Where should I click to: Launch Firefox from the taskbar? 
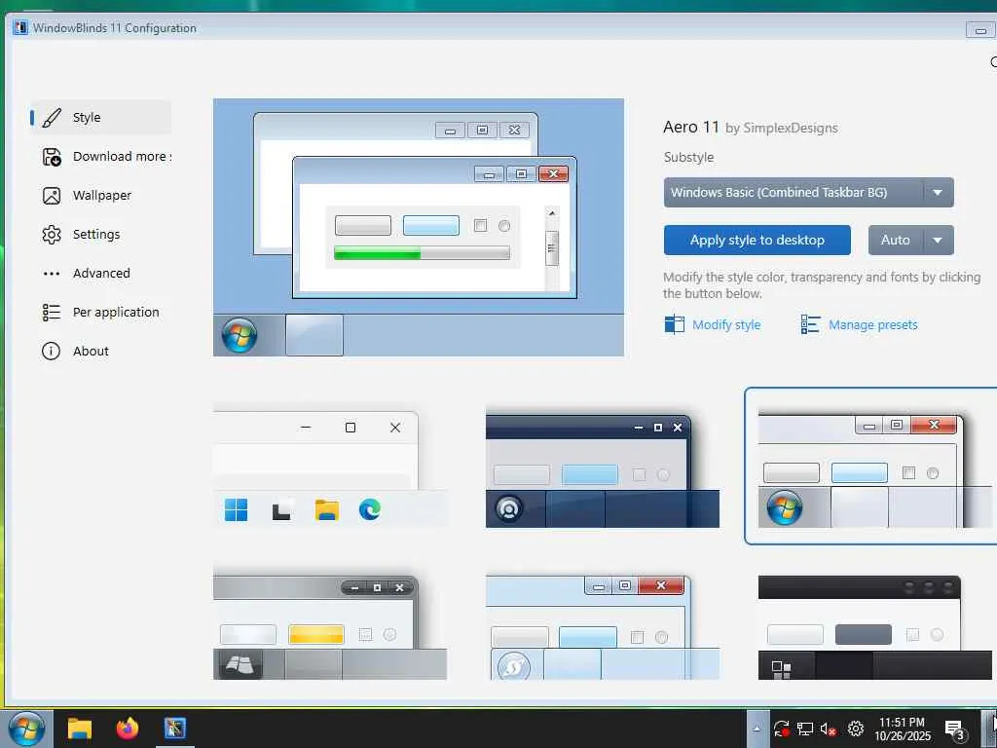pyautogui.click(x=128, y=729)
